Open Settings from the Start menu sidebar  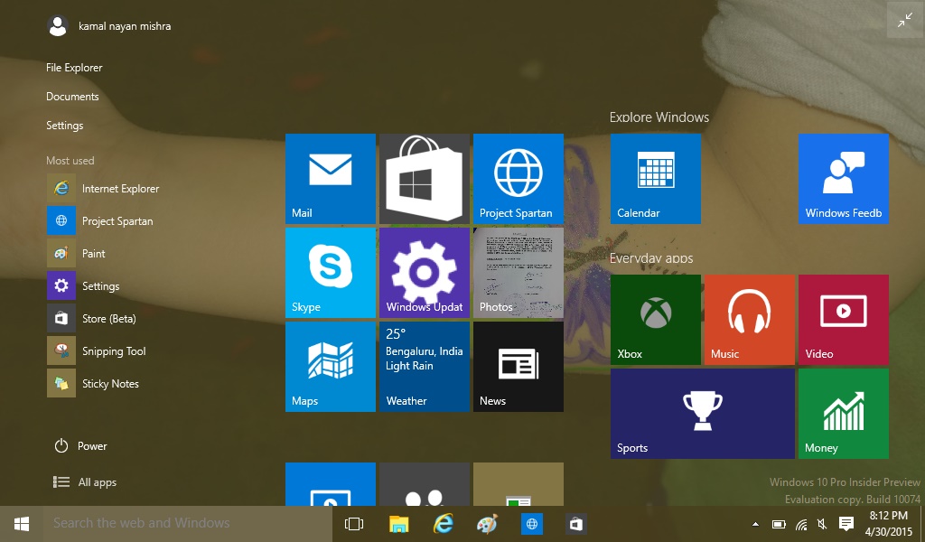(64, 125)
